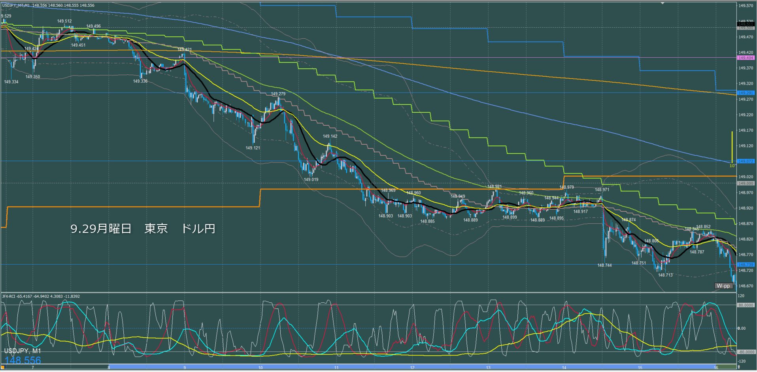Click the W-pp label button
Image resolution: width=757 pixels, height=372 pixels.
(723, 286)
